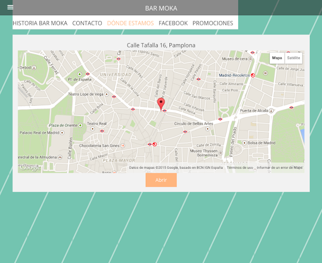Click the Paseo del Prado street label
This screenshot has height=263, width=322.
click(x=233, y=142)
